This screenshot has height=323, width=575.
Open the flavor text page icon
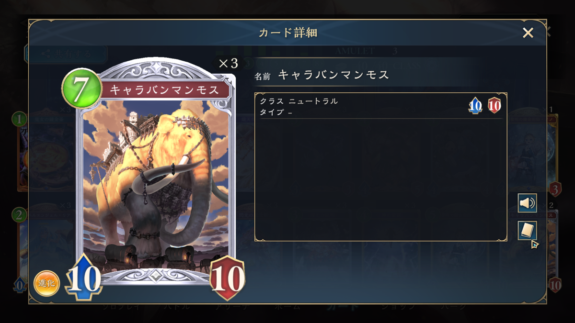[x=527, y=231]
